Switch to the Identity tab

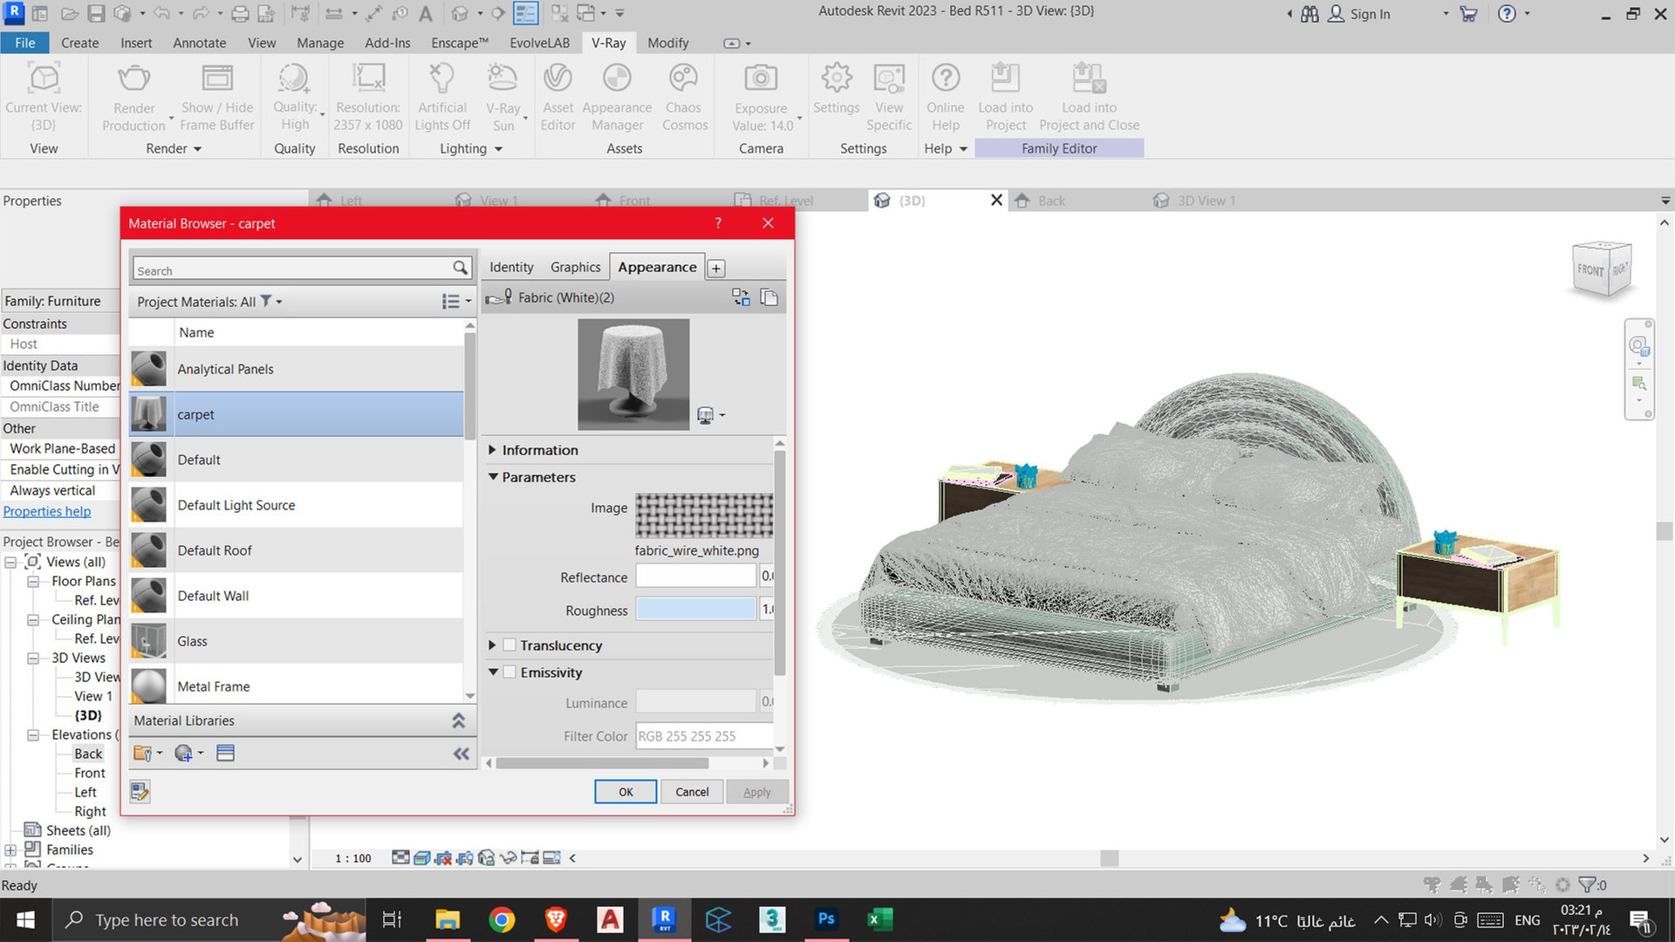point(511,267)
